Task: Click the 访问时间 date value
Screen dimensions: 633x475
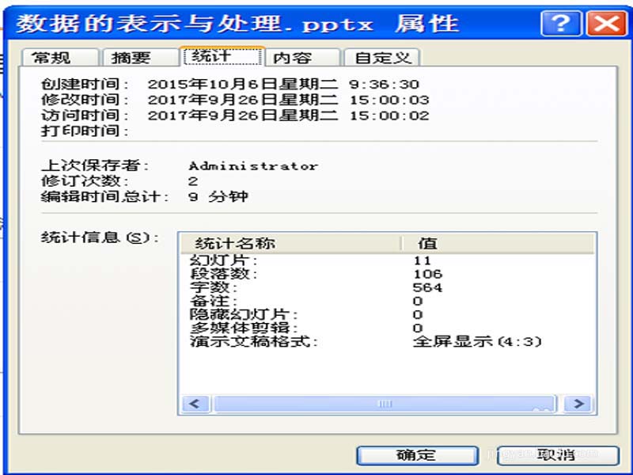Action: click(288, 116)
